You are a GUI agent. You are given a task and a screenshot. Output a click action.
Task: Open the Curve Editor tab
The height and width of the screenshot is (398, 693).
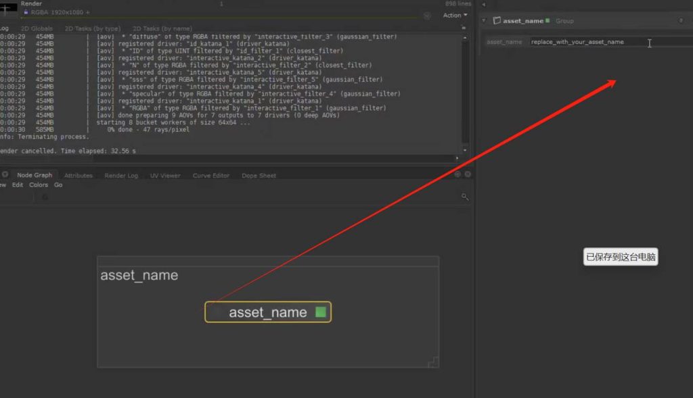(211, 176)
